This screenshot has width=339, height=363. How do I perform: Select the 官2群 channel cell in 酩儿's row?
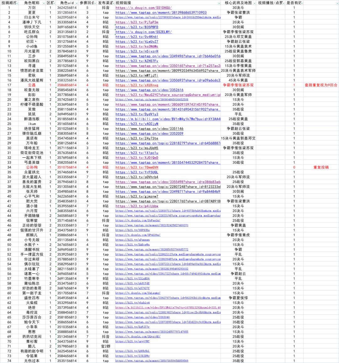[x=106, y=346]
